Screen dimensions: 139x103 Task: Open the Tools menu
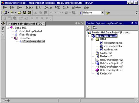click(66, 7)
